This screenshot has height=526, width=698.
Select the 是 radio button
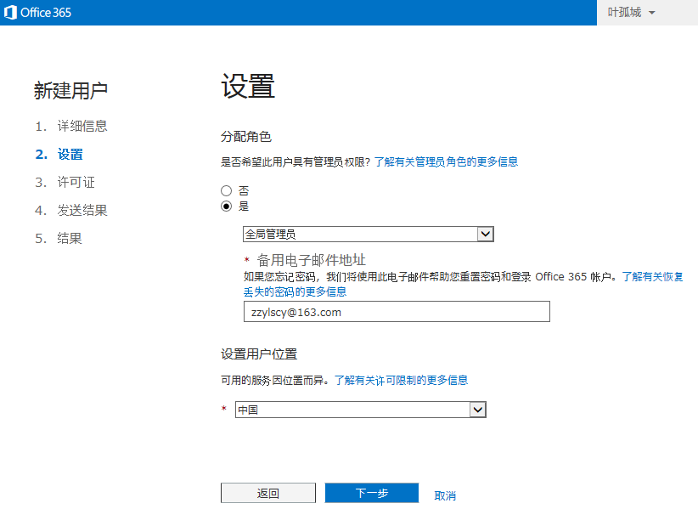click(227, 206)
